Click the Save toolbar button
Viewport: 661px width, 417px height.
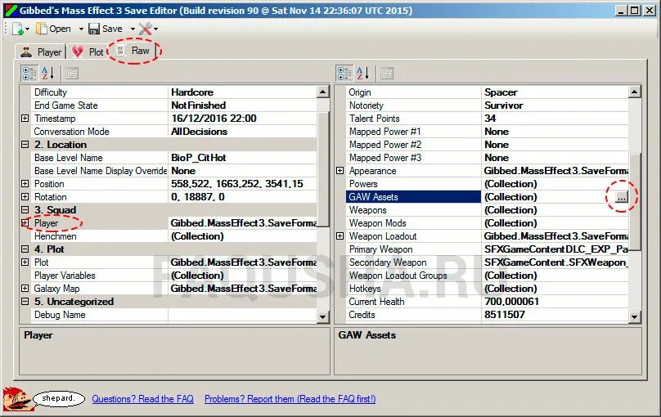(x=106, y=29)
